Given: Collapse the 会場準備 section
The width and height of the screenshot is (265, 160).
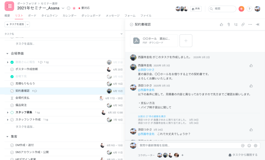Looking at the screenshot, I should [7, 54].
